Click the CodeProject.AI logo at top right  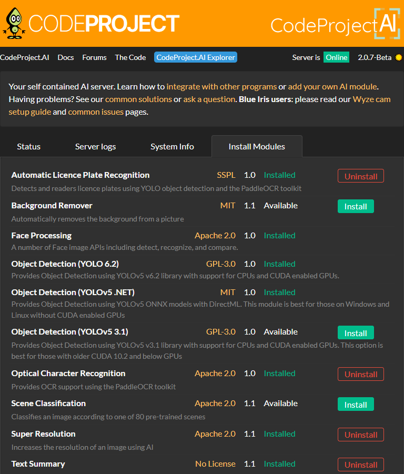click(x=336, y=24)
